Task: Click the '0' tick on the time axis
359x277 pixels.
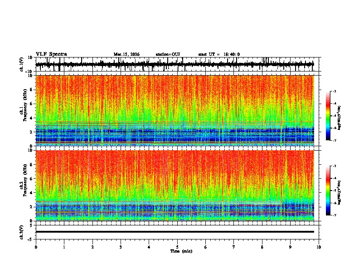Action: click(x=36, y=247)
